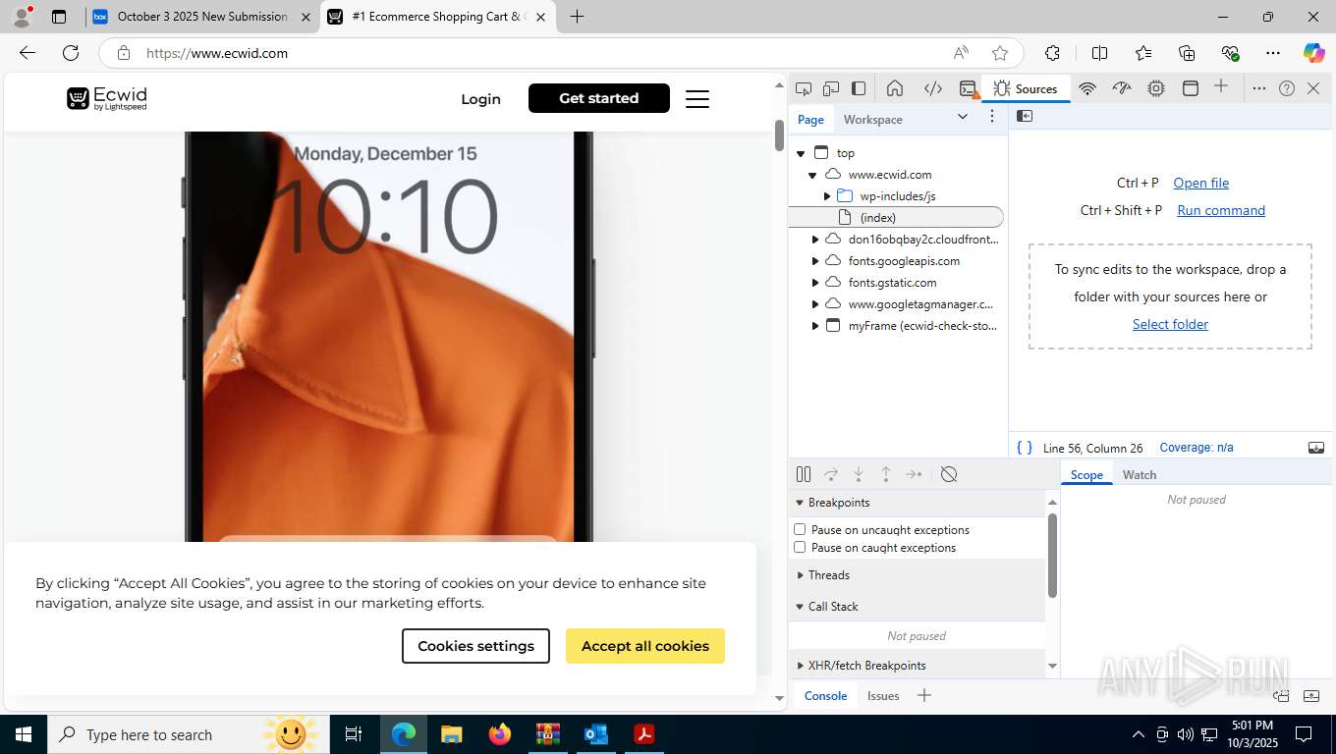Add a Quick View tool with plus
The image size is (1336, 754).
pyautogui.click(x=923, y=695)
